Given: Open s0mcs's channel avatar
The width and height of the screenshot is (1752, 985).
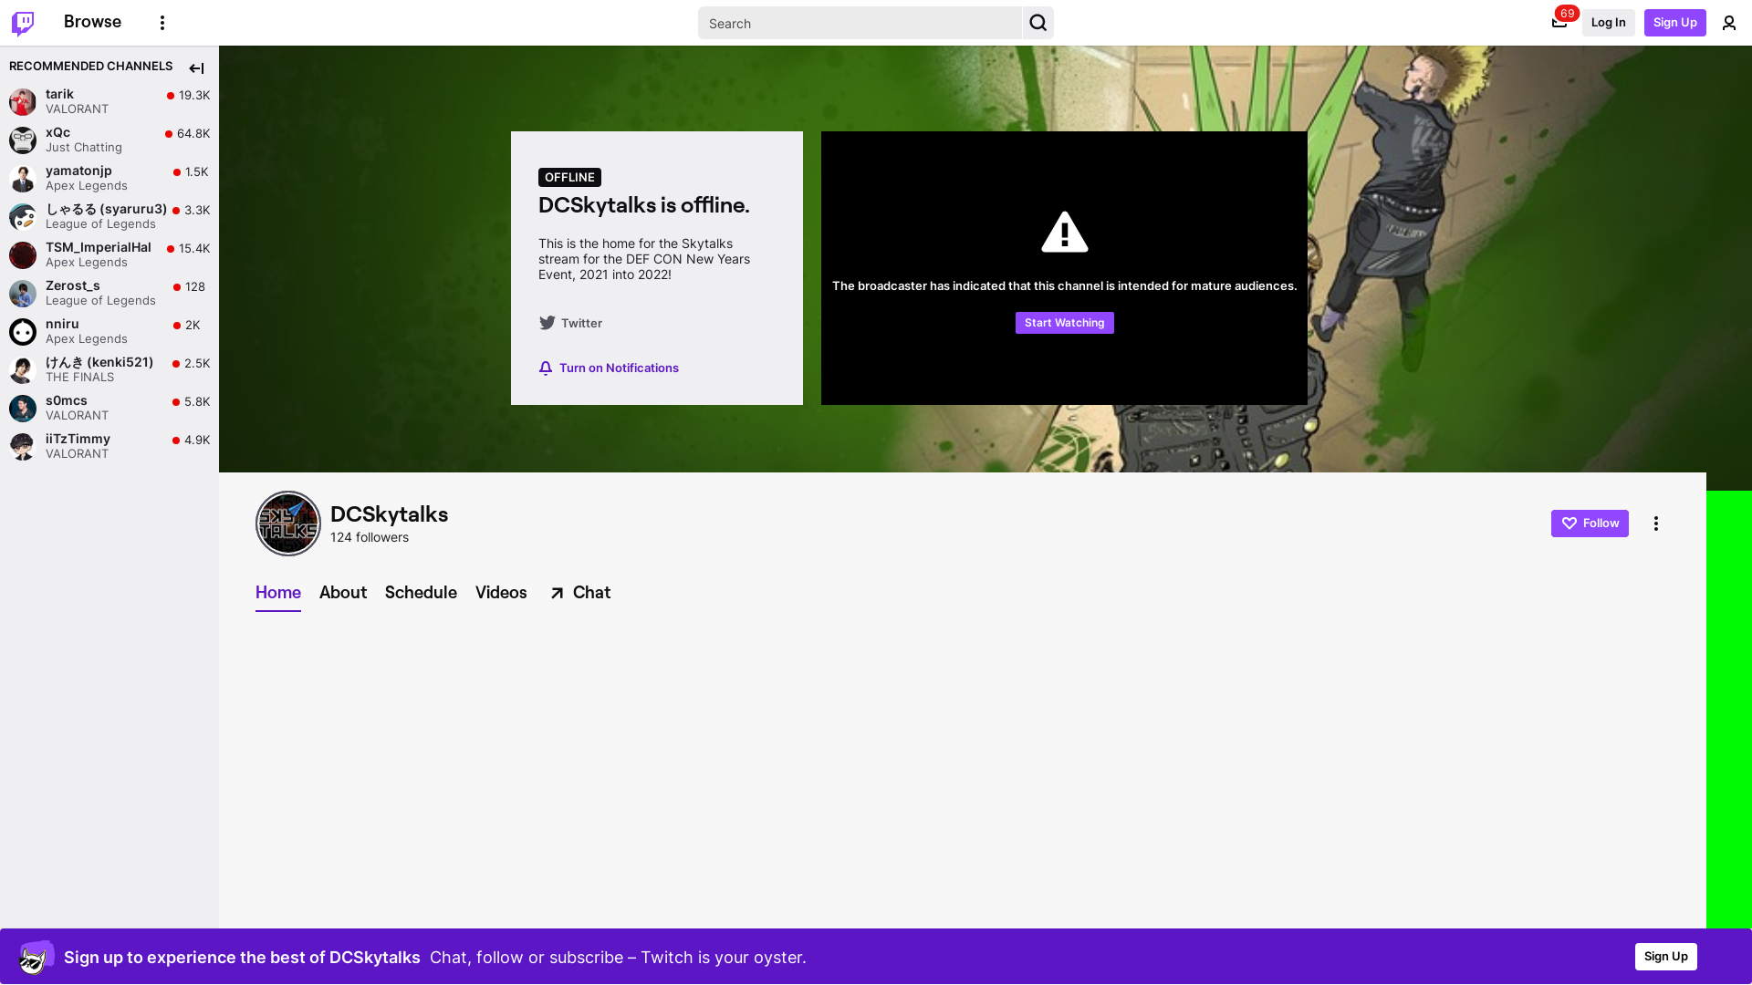Looking at the screenshot, I should click(x=23, y=408).
